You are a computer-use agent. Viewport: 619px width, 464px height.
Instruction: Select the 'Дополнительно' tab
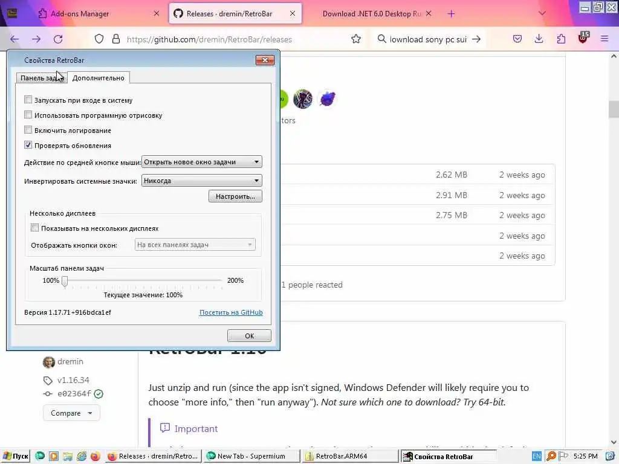pyautogui.click(x=99, y=78)
